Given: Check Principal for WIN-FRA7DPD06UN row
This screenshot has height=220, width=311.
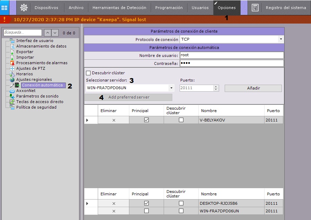Looking at the screenshot, I should [x=146, y=211].
